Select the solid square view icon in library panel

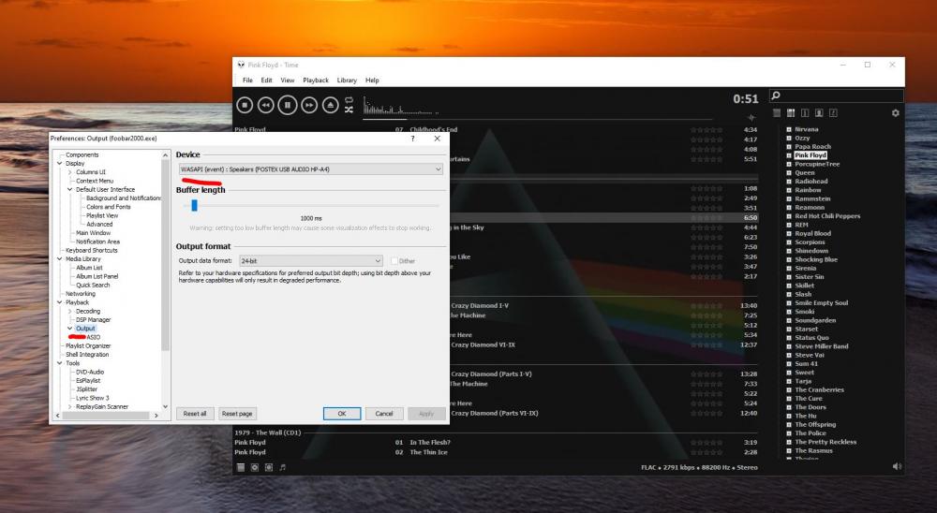click(777, 113)
